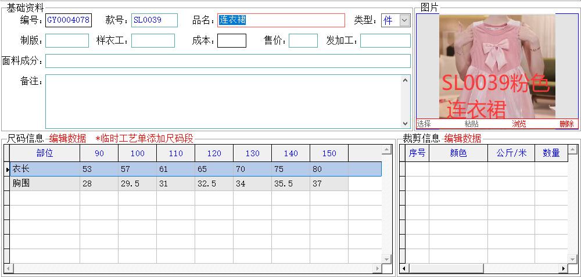Click the 胸围 value 32.5
581x277 pixels.
tap(214, 184)
